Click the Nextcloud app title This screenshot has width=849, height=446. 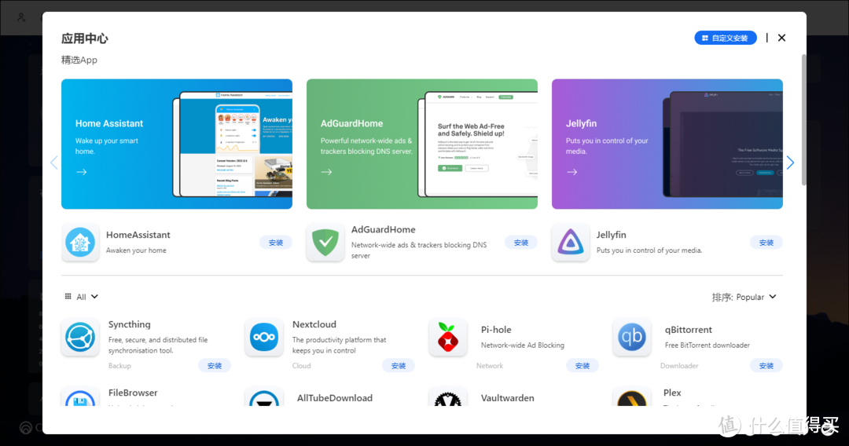[x=314, y=324]
